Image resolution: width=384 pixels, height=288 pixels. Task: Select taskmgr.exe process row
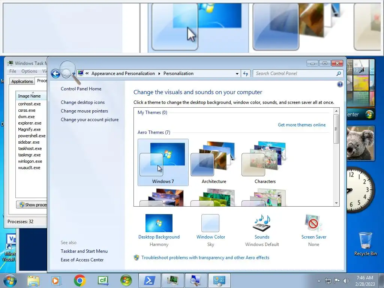point(29,155)
